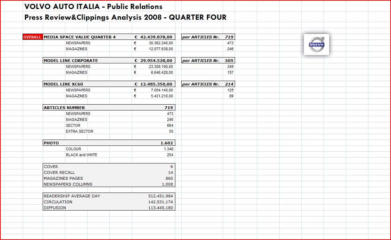The image size is (391, 240).
Task: Click the BLACK and WHITE label cell
Action: [x=82, y=155]
